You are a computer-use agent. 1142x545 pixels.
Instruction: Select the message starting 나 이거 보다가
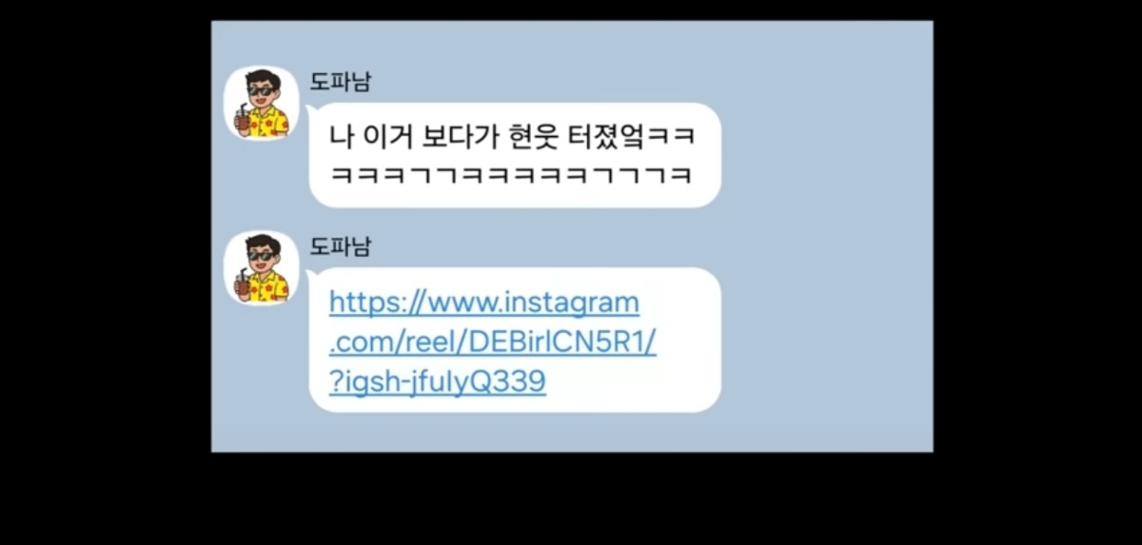pyautogui.click(x=514, y=155)
